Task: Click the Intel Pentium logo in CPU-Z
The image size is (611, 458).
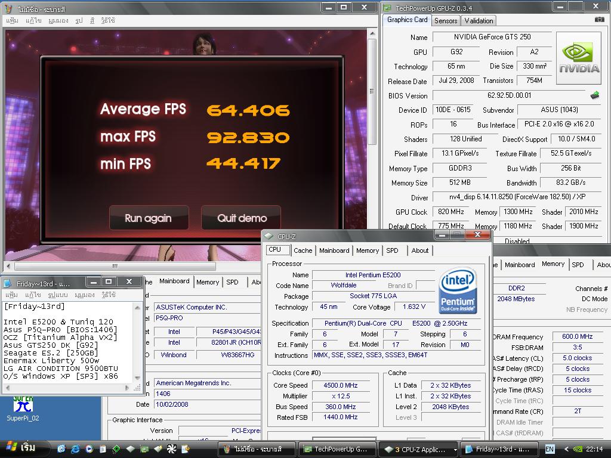Action: [458, 290]
